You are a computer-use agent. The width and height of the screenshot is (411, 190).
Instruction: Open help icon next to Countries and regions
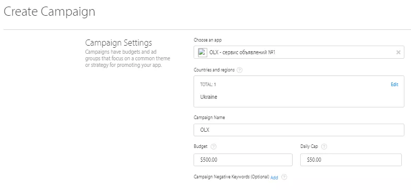coord(239,70)
